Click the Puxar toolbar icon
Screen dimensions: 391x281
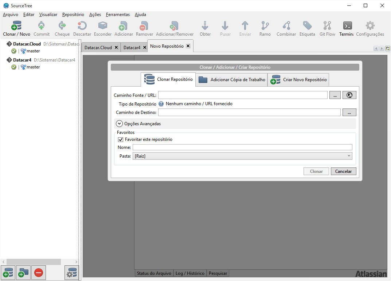(x=225, y=25)
